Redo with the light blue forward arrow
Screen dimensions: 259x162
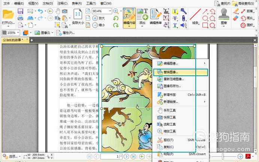(40, 18)
